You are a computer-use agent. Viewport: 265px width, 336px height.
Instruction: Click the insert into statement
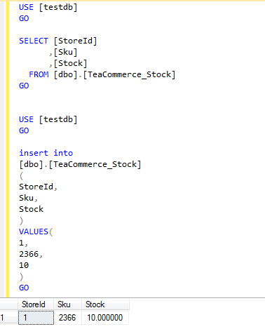[x=46, y=153]
